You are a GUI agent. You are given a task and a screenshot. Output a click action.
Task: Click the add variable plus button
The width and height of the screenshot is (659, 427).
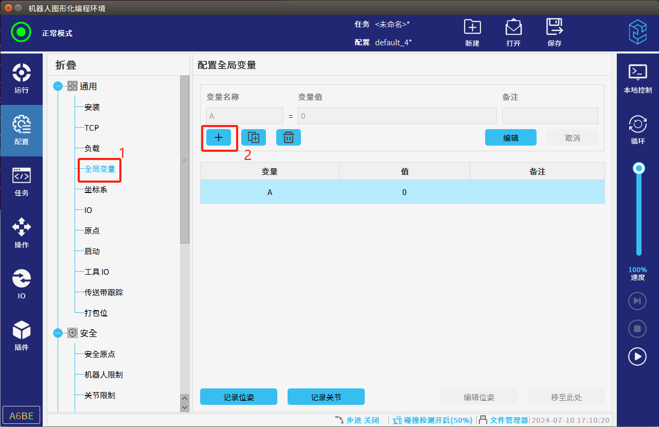tap(219, 137)
